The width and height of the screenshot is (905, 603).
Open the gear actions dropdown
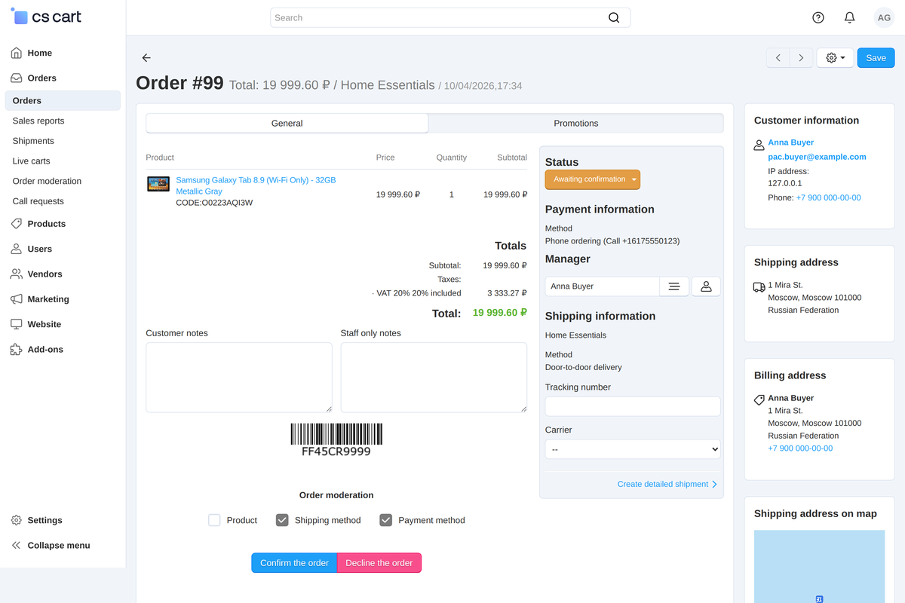click(x=835, y=58)
